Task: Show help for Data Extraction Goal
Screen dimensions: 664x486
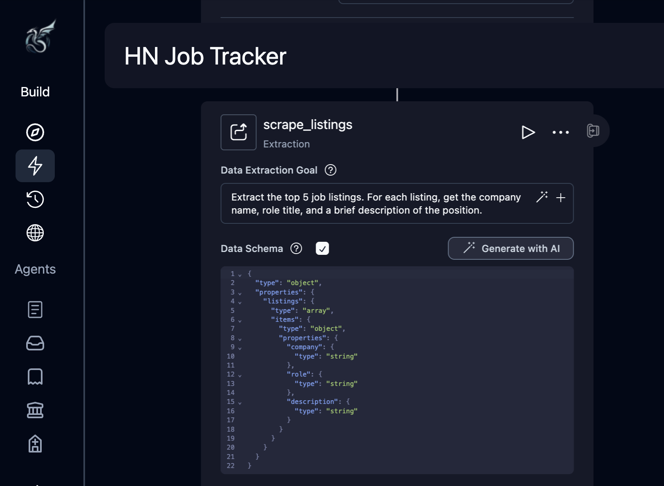Action: 330,170
